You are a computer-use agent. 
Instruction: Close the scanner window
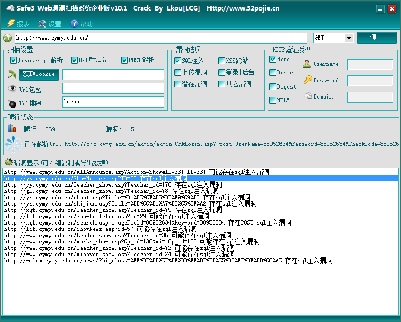392,9
